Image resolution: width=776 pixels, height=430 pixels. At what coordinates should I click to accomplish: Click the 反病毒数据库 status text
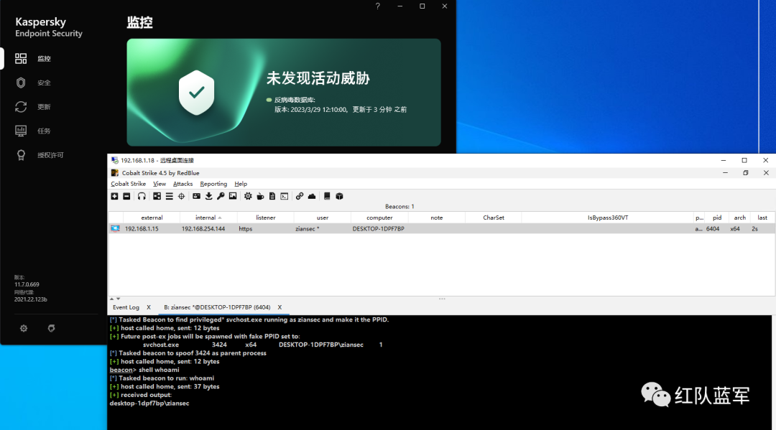point(295,100)
